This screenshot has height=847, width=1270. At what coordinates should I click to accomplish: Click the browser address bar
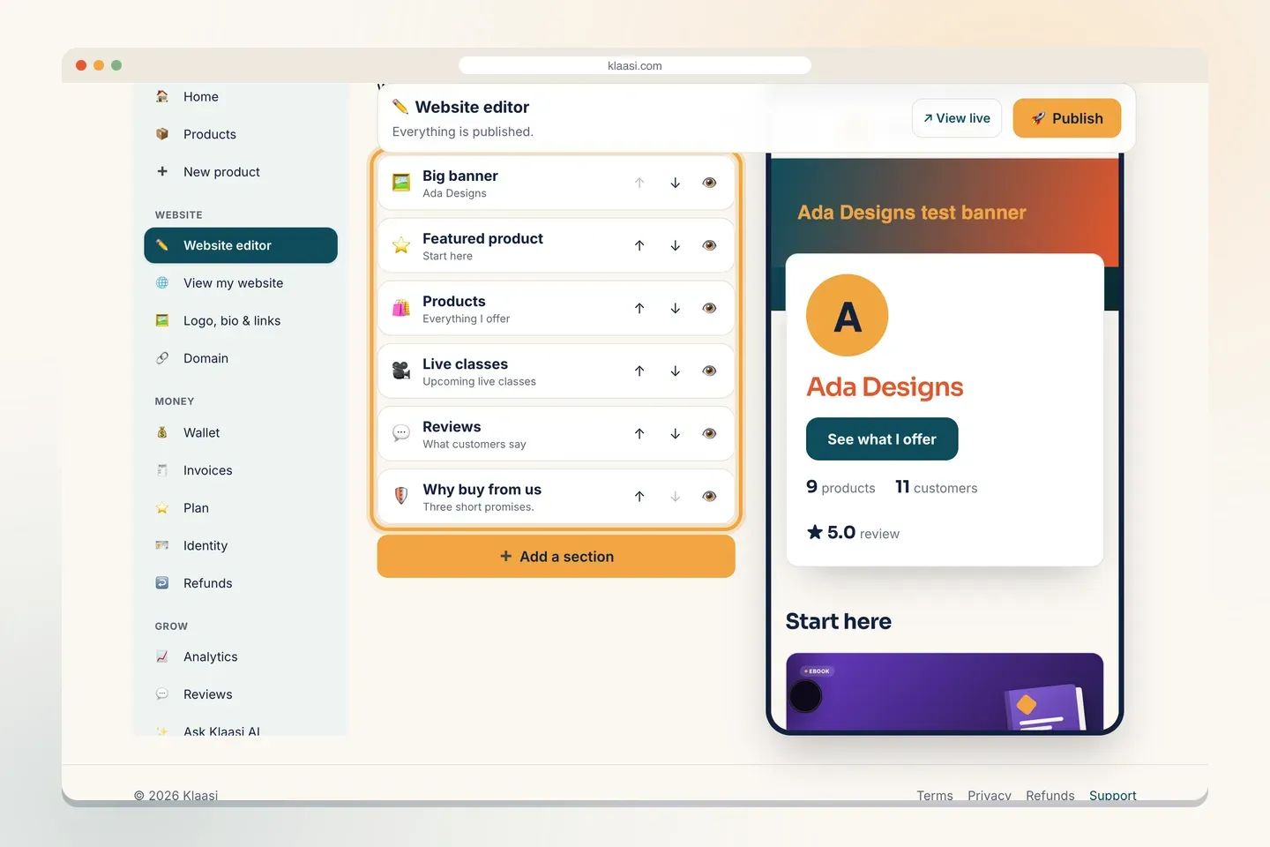click(635, 65)
